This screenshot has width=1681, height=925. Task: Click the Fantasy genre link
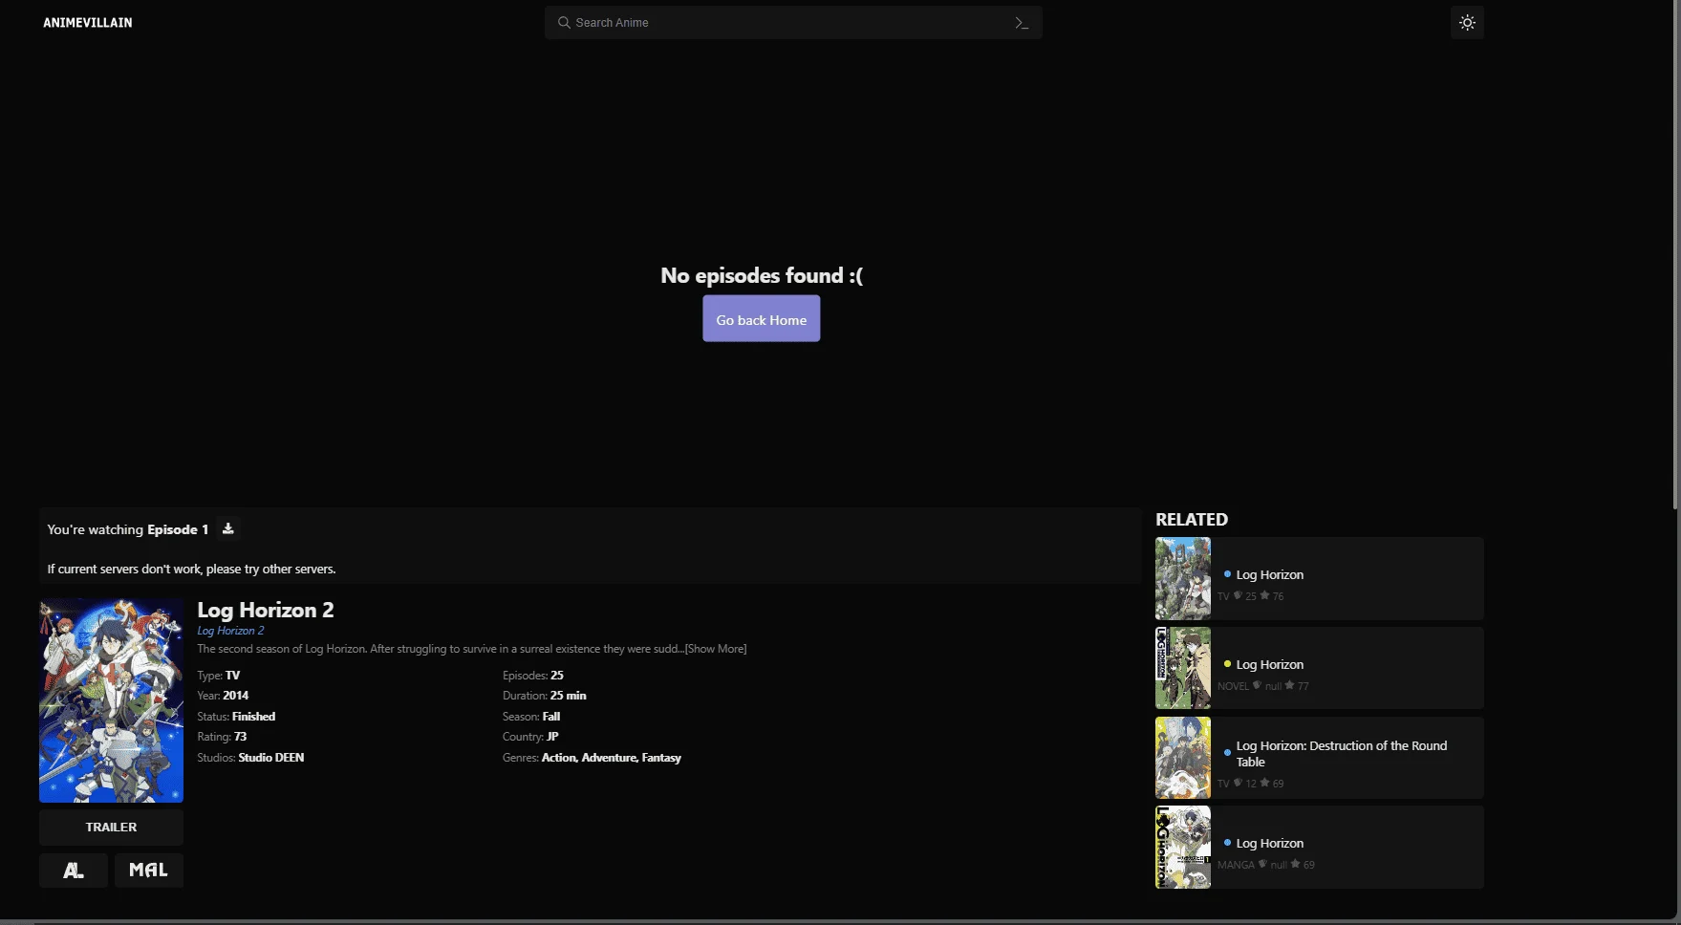661,758
